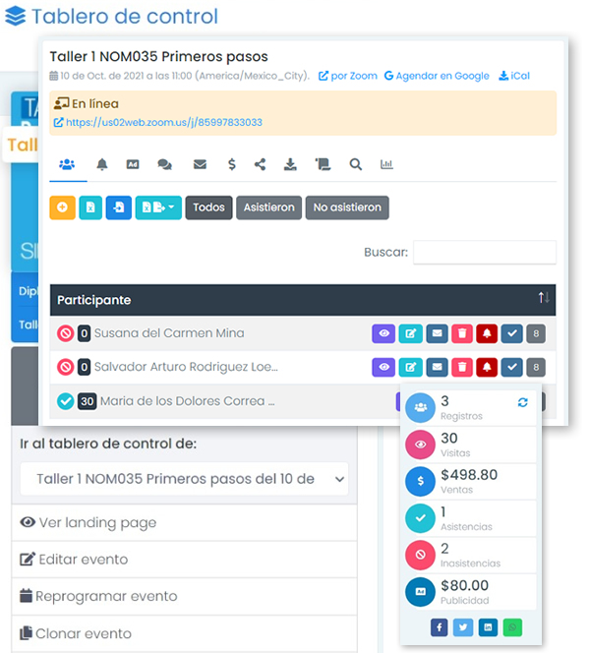
Task: View Salvador Arturo Rodriguez details eye
Action: [383, 368]
